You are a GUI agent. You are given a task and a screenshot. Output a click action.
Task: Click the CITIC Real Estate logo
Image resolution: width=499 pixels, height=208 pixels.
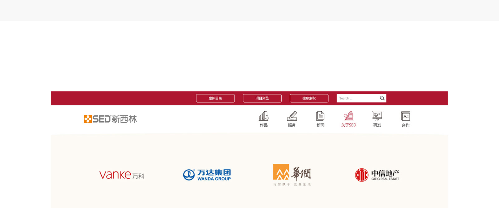coord(377,175)
